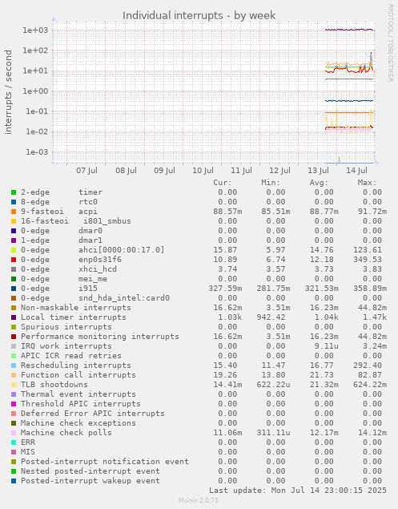Click the navy i915 legend swatch
The width and height of the screenshot is (398, 509).
(14, 289)
